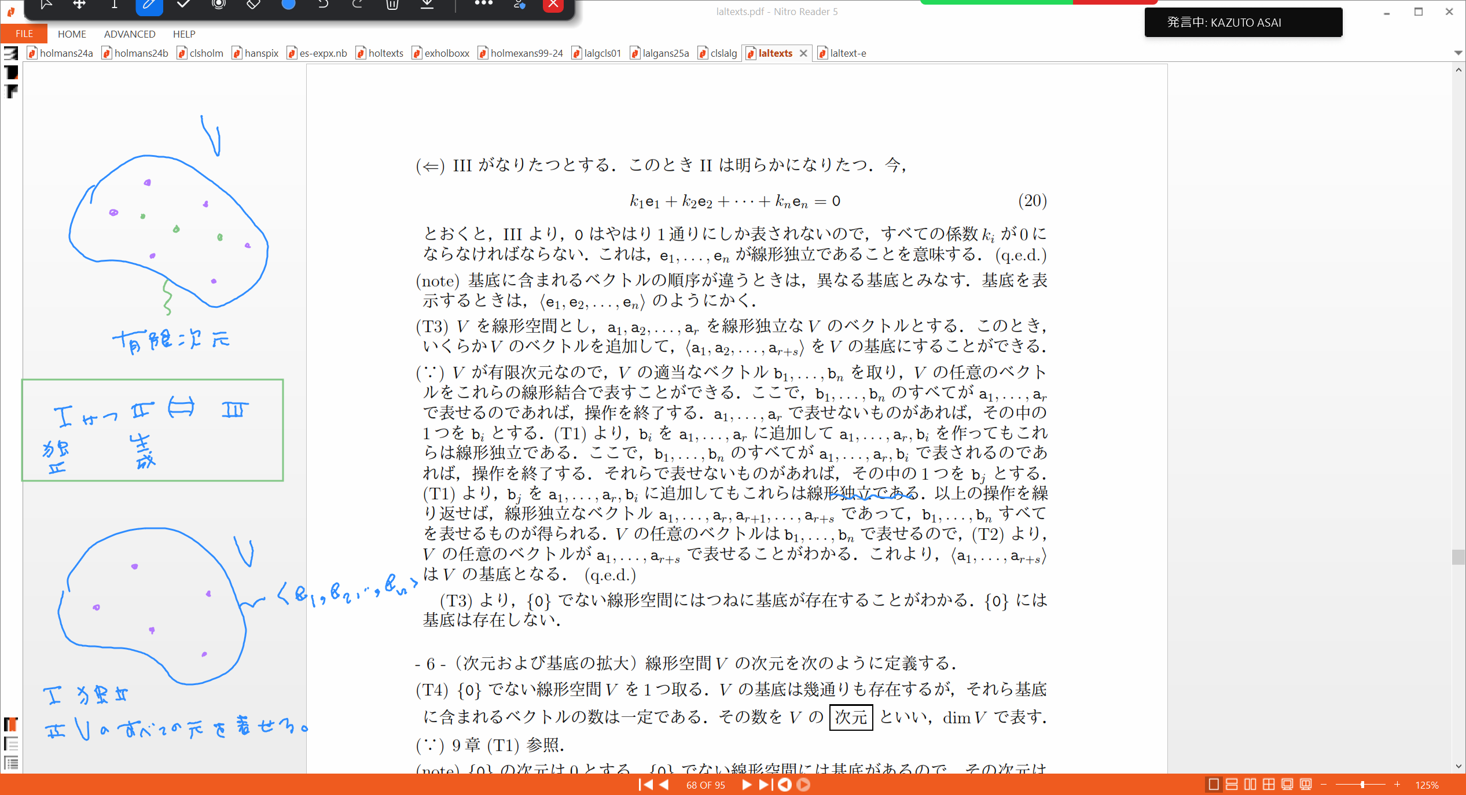Select the active pen drawing tool
This screenshot has width=1466, height=795.
(x=149, y=5)
